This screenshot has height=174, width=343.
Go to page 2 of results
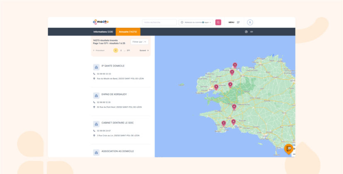coord(121,50)
